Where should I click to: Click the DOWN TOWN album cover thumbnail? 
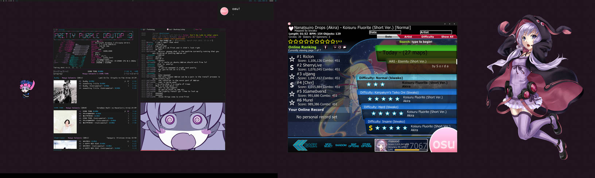coord(65,122)
